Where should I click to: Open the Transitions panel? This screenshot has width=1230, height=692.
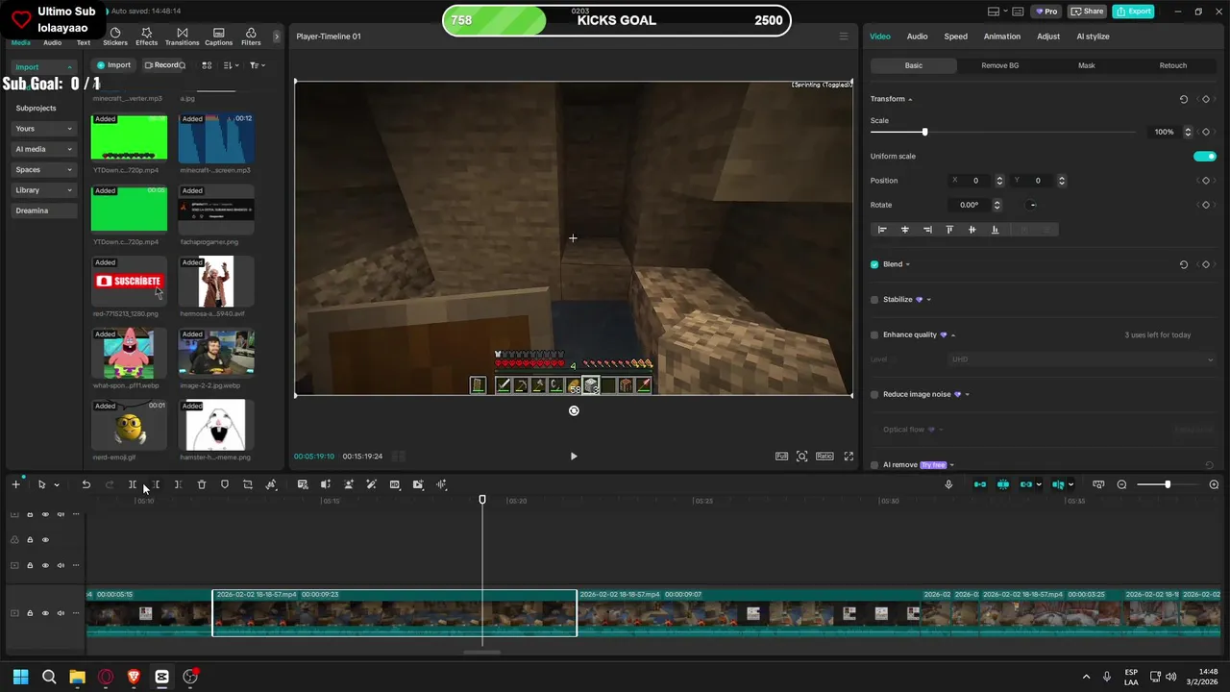point(182,37)
